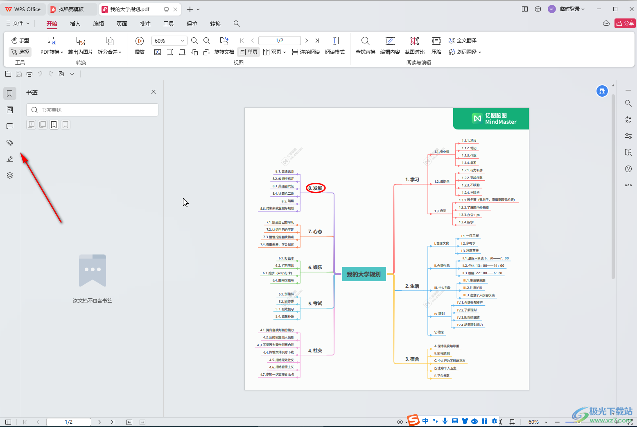Screen dimensions: 637x427
Task: Click fit width icon
Action: (182, 52)
